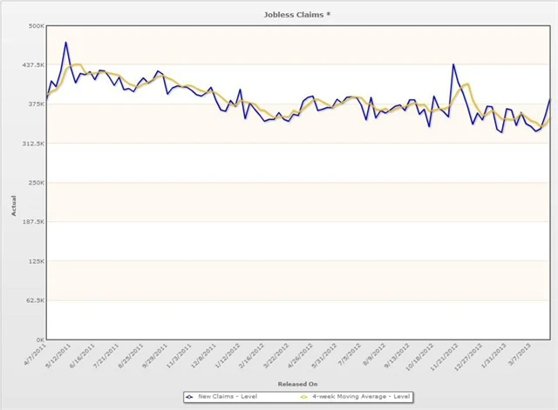The height and width of the screenshot is (410, 558).
Task: Click the 9/13/2012 date label
Action: (x=397, y=355)
